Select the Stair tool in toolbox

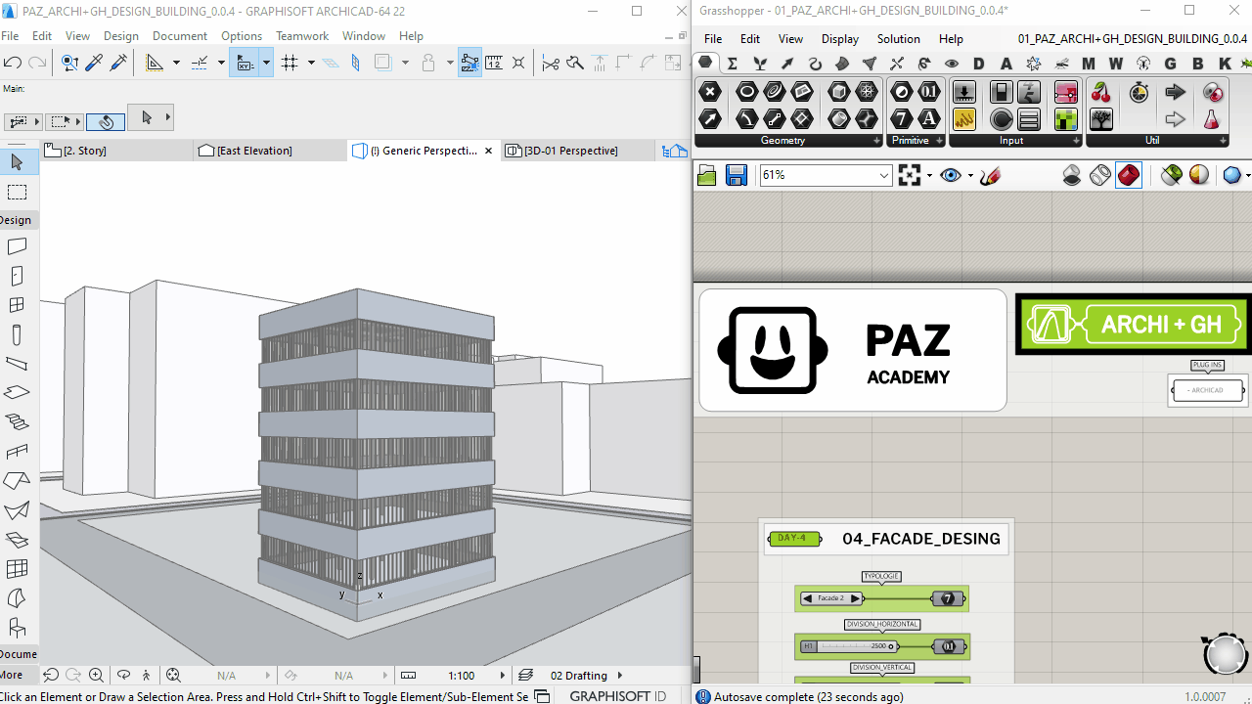click(17, 422)
